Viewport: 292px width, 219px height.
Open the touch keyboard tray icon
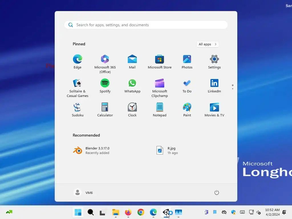click(242, 212)
